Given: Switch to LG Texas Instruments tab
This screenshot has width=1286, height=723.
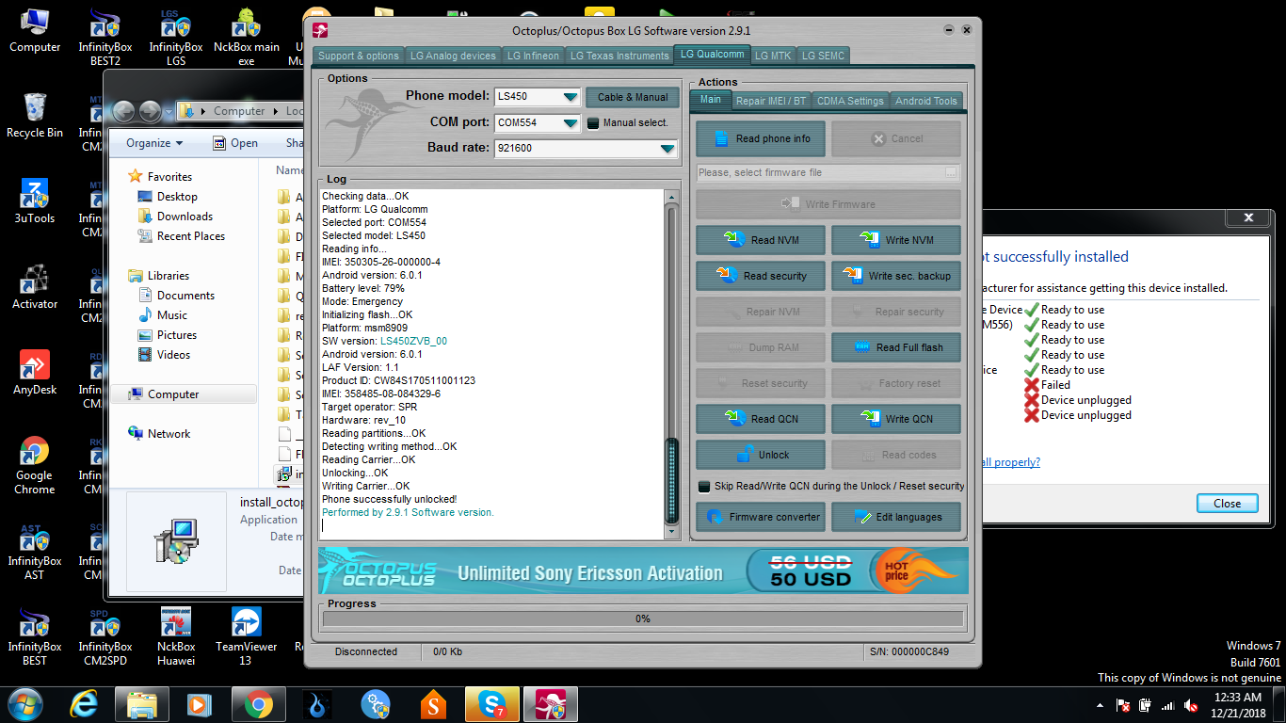Looking at the screenshot, I should point(619,56).
